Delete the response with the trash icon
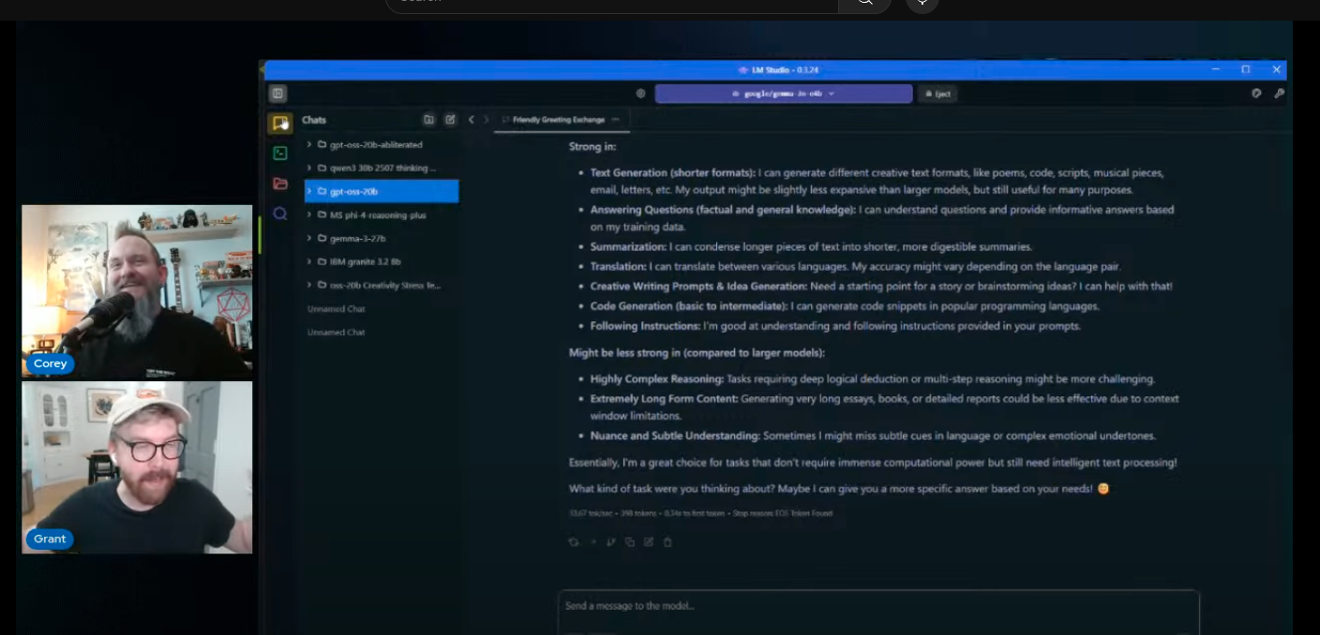This screenshot has width=1320, height=635. click(667, 542)
